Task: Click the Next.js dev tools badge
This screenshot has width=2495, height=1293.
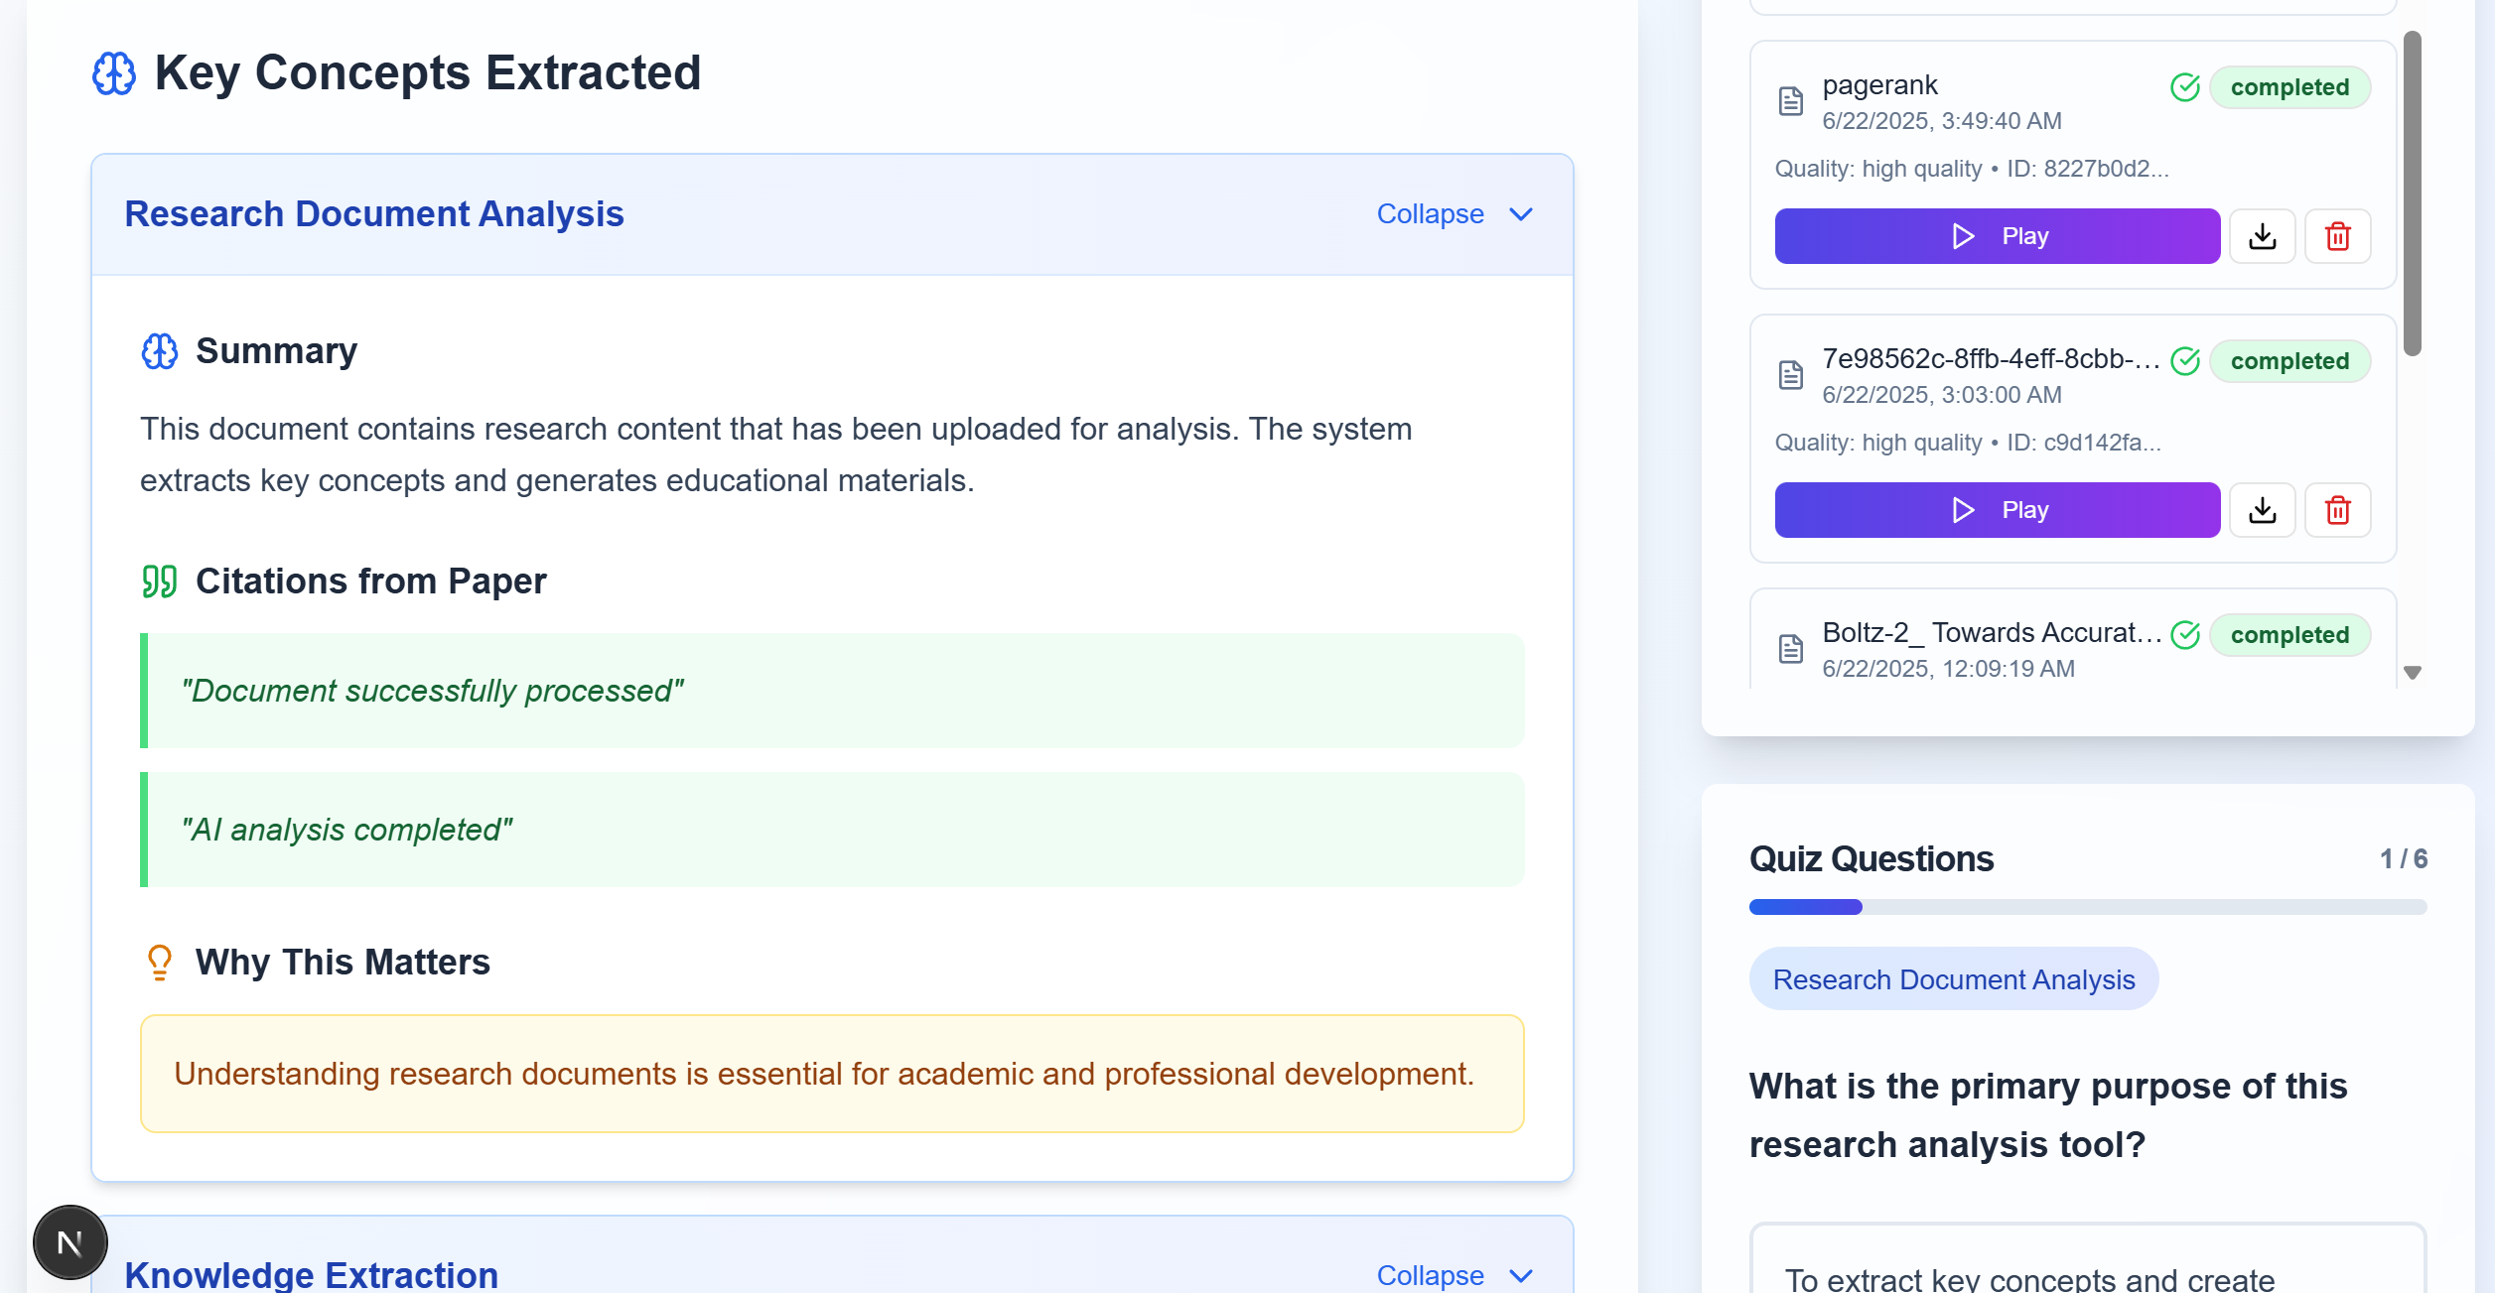Action: (x=69, y=1242)
